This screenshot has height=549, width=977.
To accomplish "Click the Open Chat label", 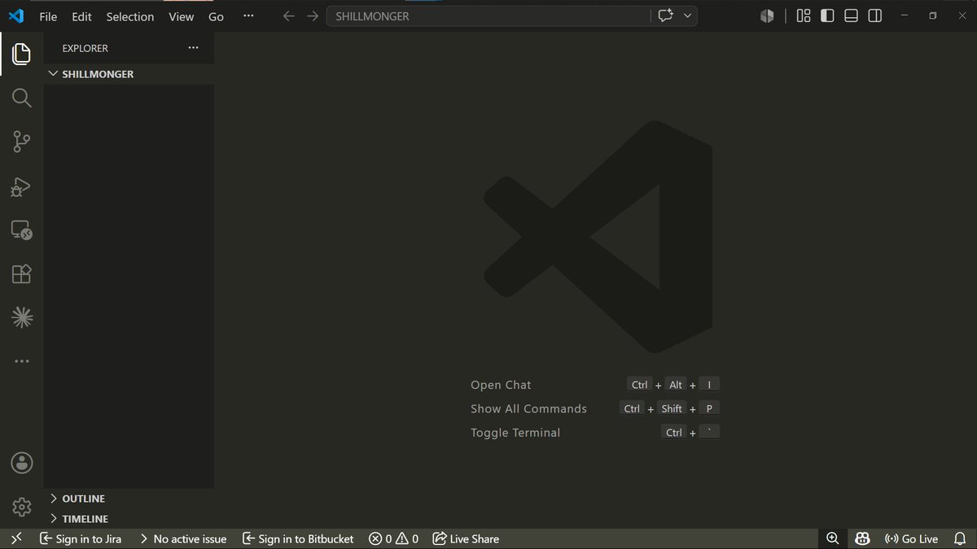I will click(501, 385).
